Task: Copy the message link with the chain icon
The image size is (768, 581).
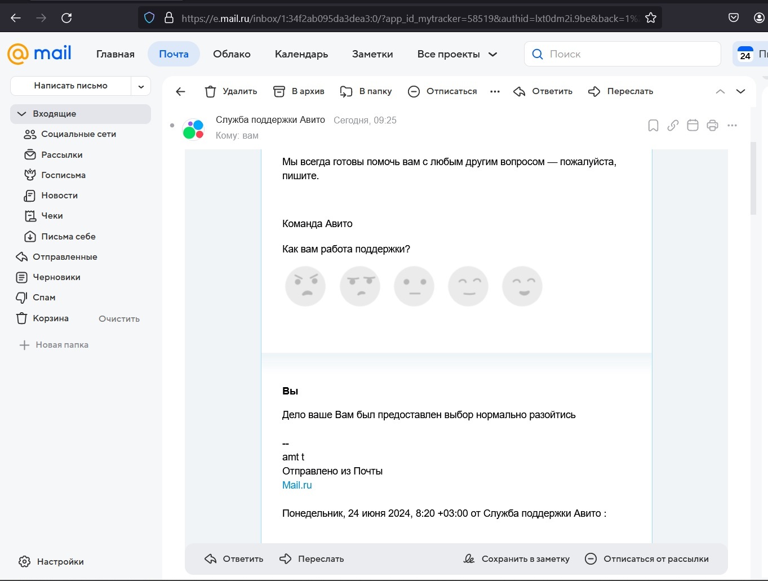Action: (x=673, y=126)
